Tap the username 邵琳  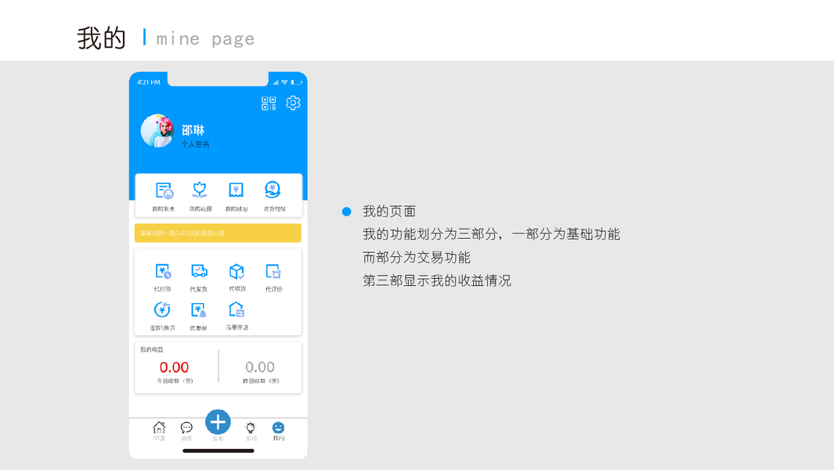coord(193,130)
